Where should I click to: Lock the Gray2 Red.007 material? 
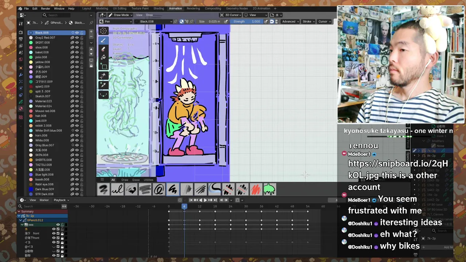click(x=82, y=37)
